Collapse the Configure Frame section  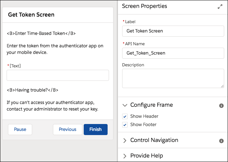click(x=125, y=105)
